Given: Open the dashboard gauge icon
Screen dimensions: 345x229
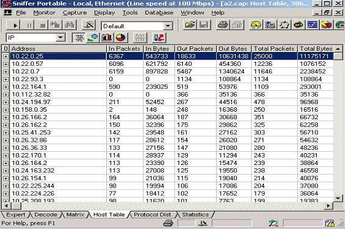Looking at the screenshot, I should (256, 25).
